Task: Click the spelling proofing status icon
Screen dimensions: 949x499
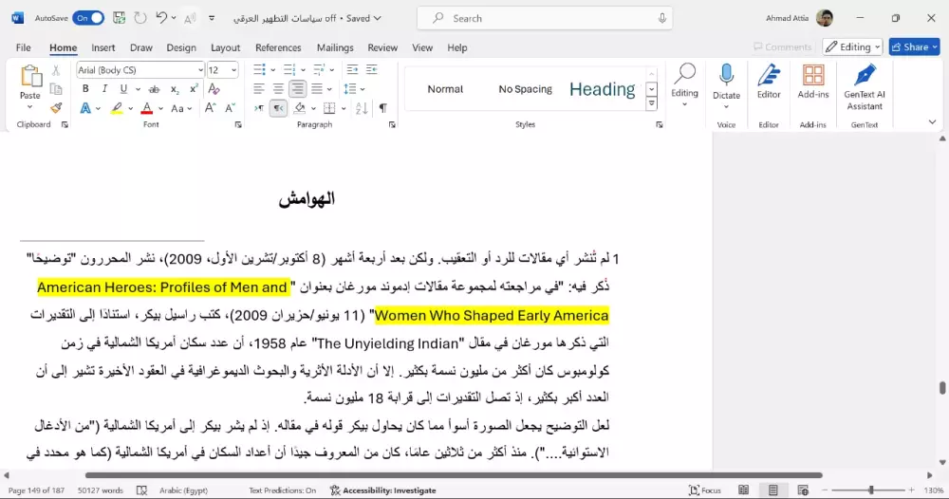Action: [x=141, y=490]
